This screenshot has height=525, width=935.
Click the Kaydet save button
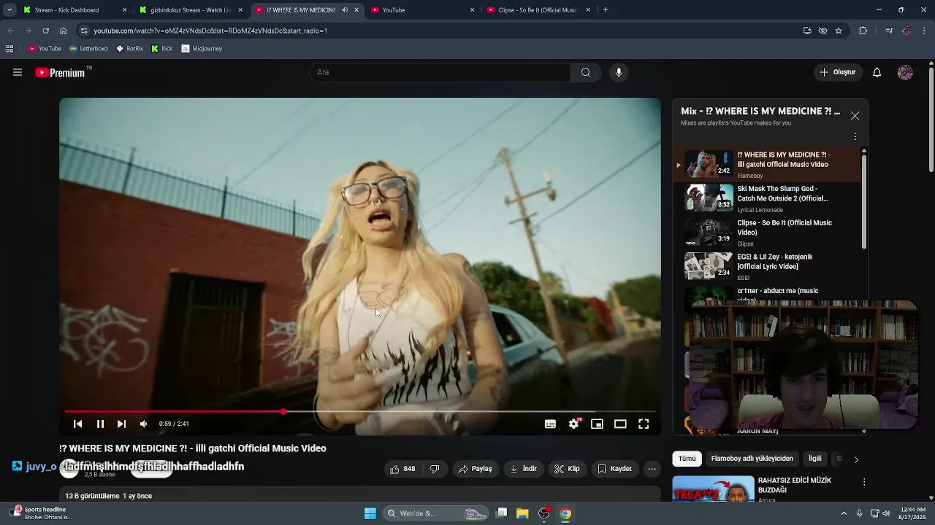click(x=615, y=469)
